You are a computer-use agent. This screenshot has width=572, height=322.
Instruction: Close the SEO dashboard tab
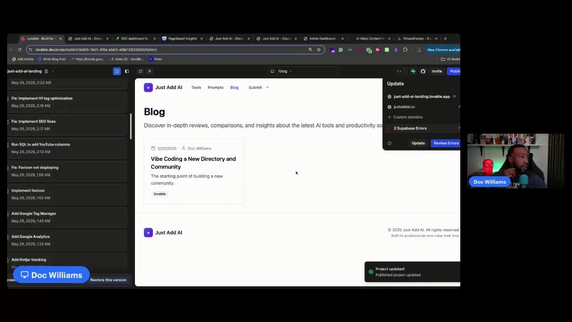(155, 38)
